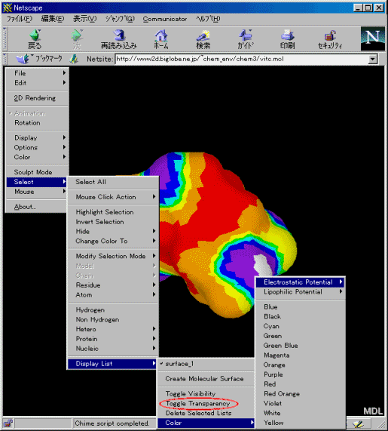Expand Electrostatic Potential submenu

[x=300, y=282]
